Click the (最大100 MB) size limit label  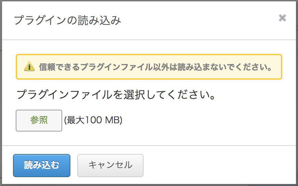click(x=93, y=120)
